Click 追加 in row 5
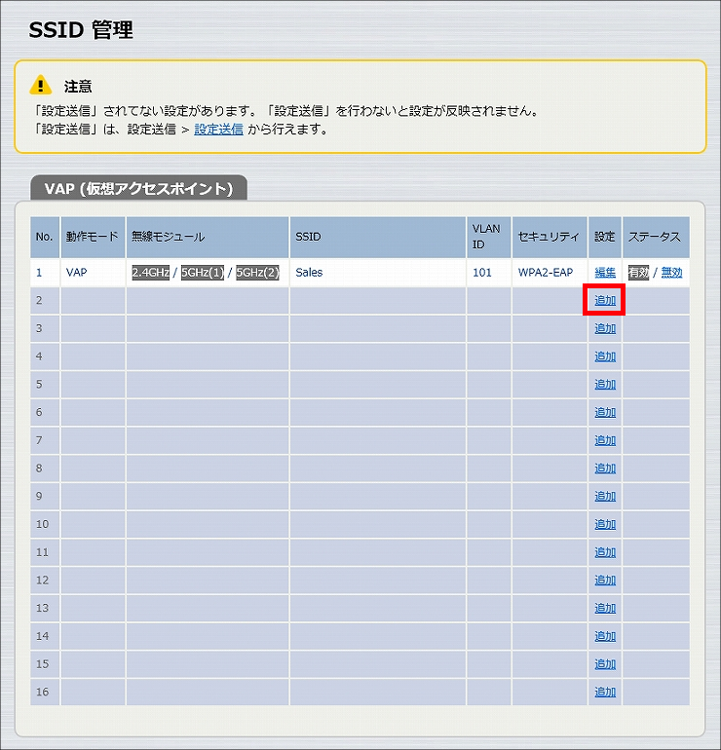Viewport: 721px width, 750px height. 605,384
